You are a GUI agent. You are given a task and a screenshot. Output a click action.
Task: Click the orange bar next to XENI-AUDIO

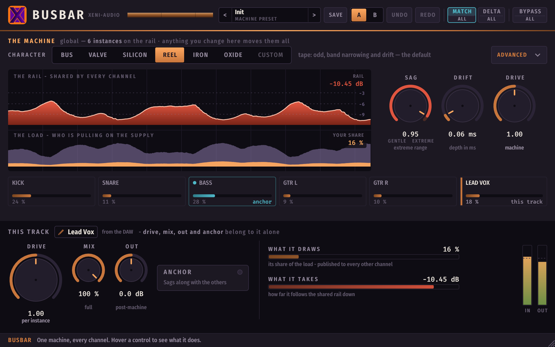170,15
